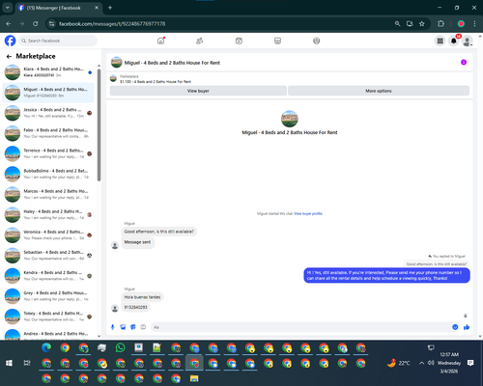Click the Search Facebook field
This screenshot has height=386, width=483.
coord(58,41)
